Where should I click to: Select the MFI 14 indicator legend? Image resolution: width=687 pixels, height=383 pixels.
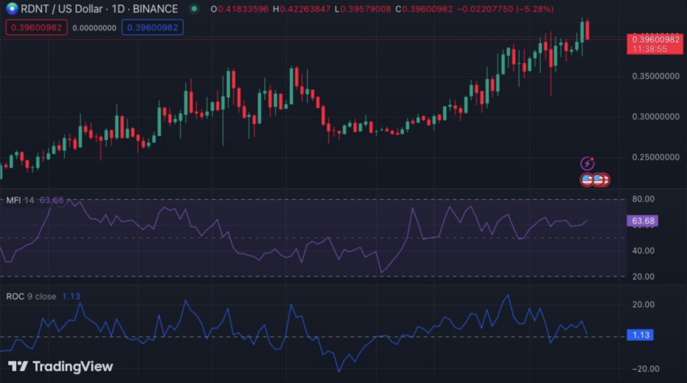tap(19, 201)
